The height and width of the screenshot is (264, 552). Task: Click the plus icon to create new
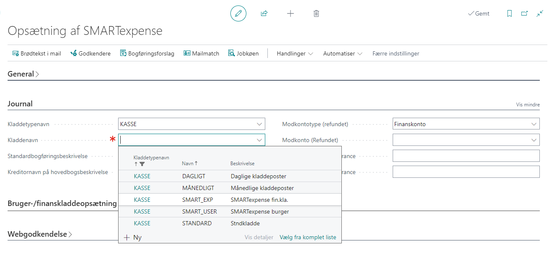click(290, 13)
